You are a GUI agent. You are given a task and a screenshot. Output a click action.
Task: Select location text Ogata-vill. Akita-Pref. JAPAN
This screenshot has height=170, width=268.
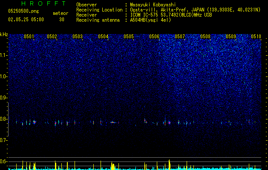pyautogui.click(x=166, y=10)
